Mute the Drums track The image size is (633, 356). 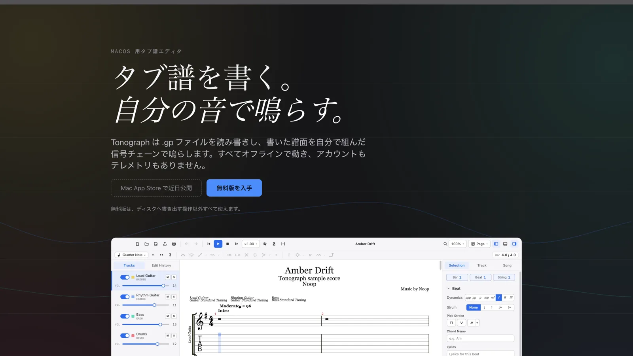(168, 335)
